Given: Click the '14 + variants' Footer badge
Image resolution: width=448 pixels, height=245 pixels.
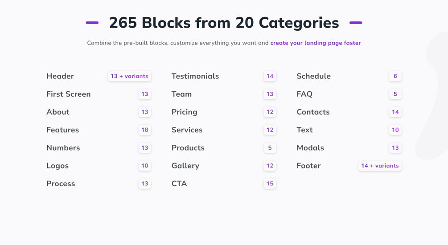Looking at the screenshot, I should pyautogui.click(x=380, y=166).
